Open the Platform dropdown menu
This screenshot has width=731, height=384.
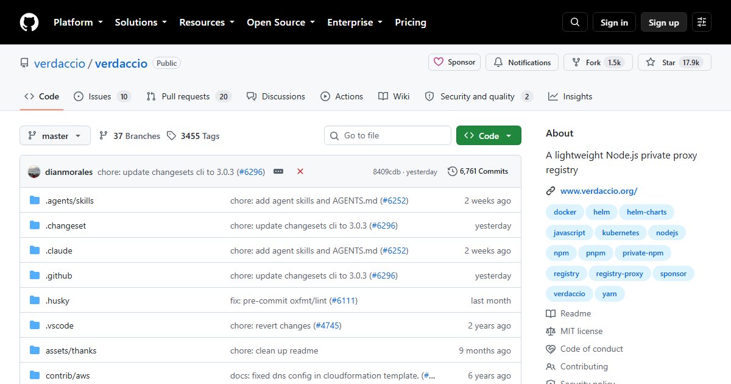pos(77,22)
